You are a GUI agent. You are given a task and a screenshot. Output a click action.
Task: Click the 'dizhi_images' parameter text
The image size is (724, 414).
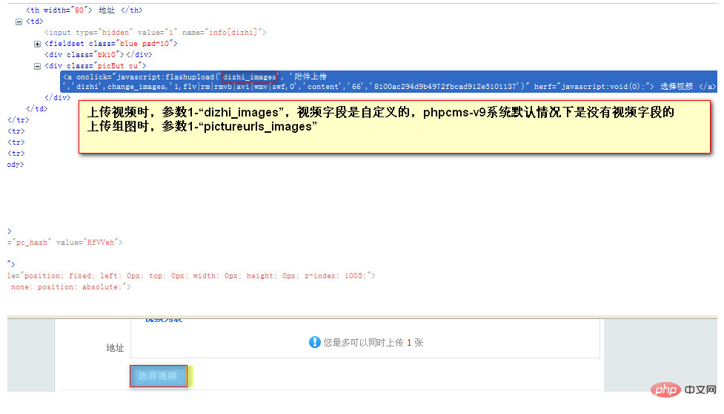click(x=249, y=76)
